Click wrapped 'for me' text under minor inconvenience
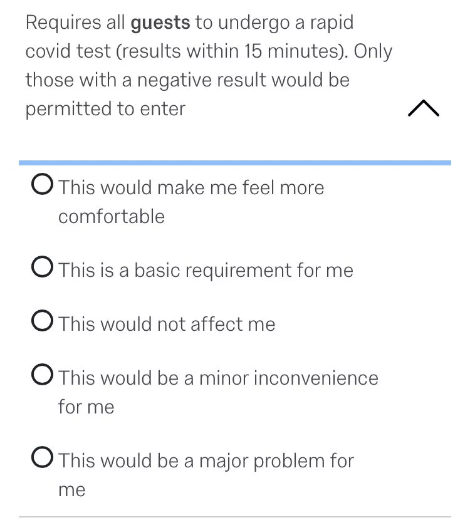 86,407
